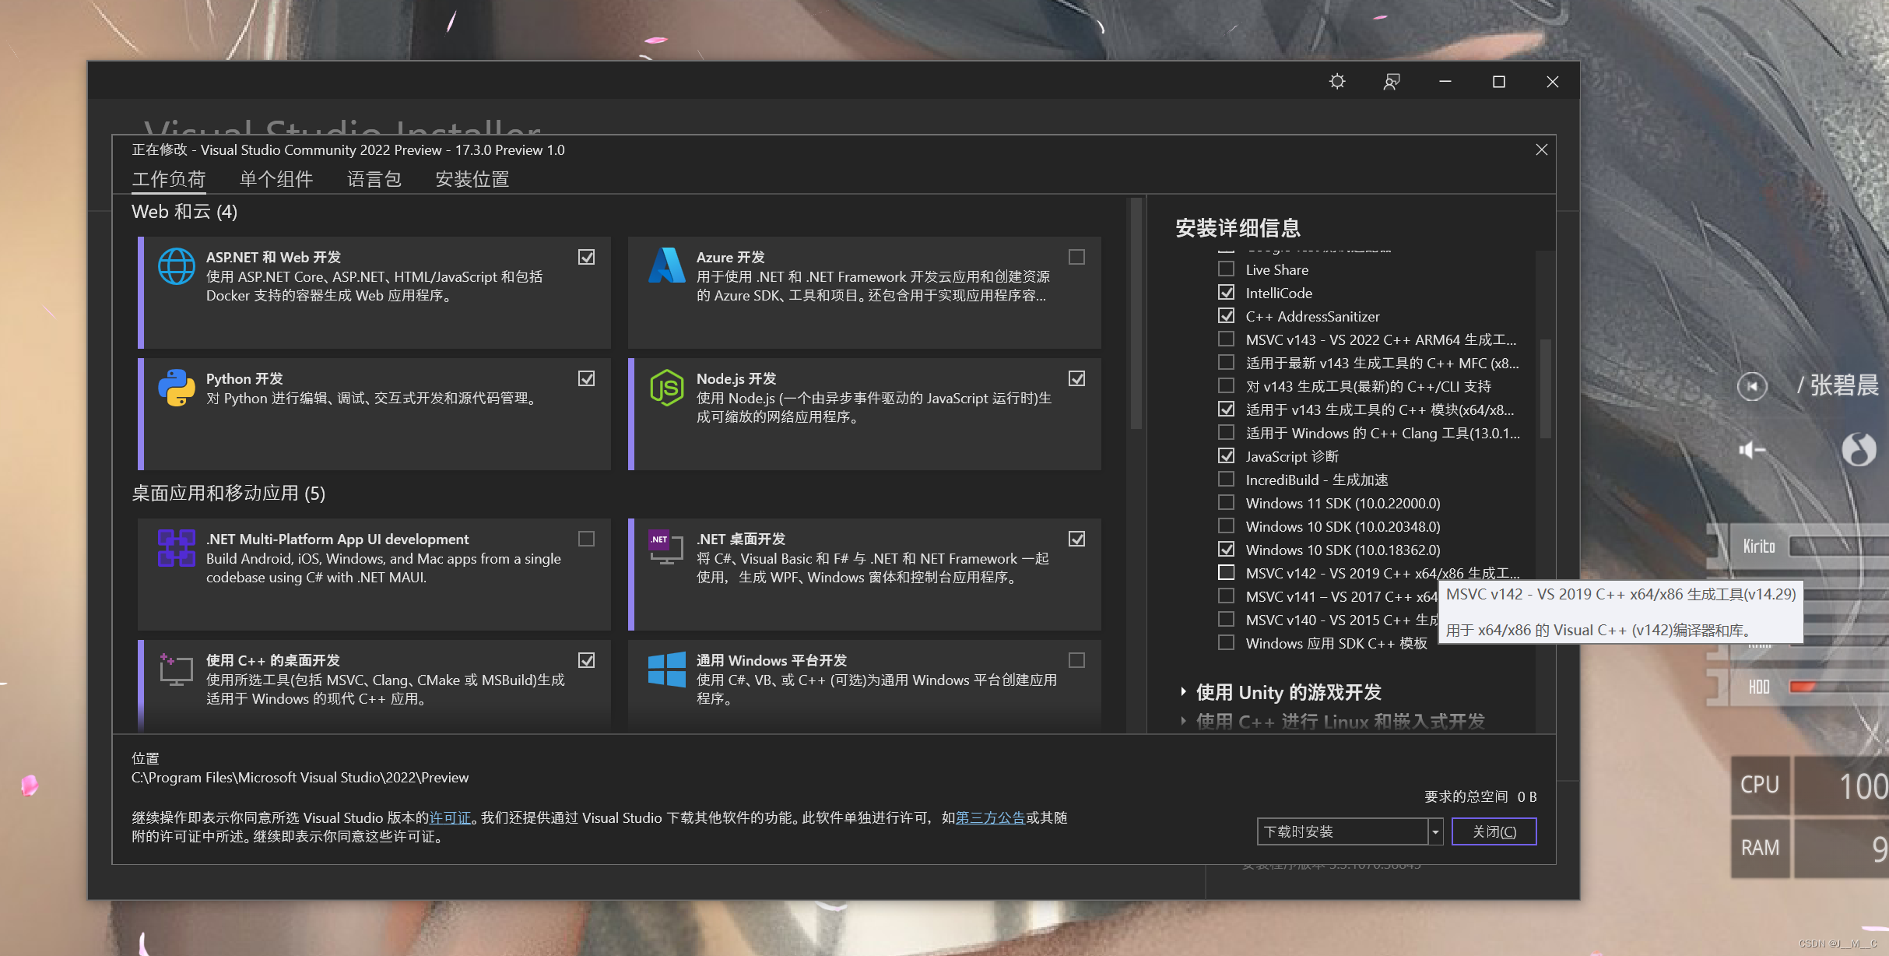Uncheck the .NET desktop development workload
Screen dimensions: 1889x956
pos(1077,539)
